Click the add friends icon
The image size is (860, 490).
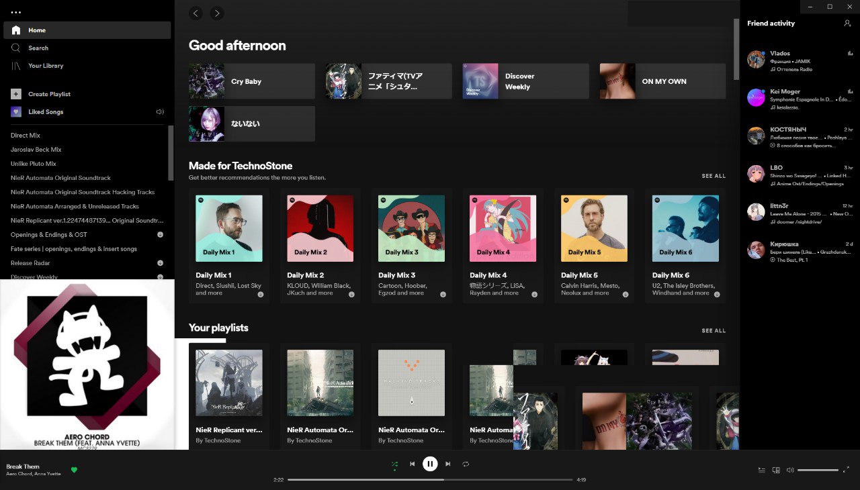click(x=847, y=23)
